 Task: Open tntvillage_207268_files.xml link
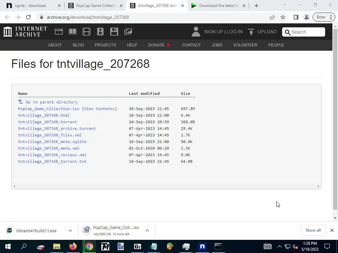coord(50,135)
